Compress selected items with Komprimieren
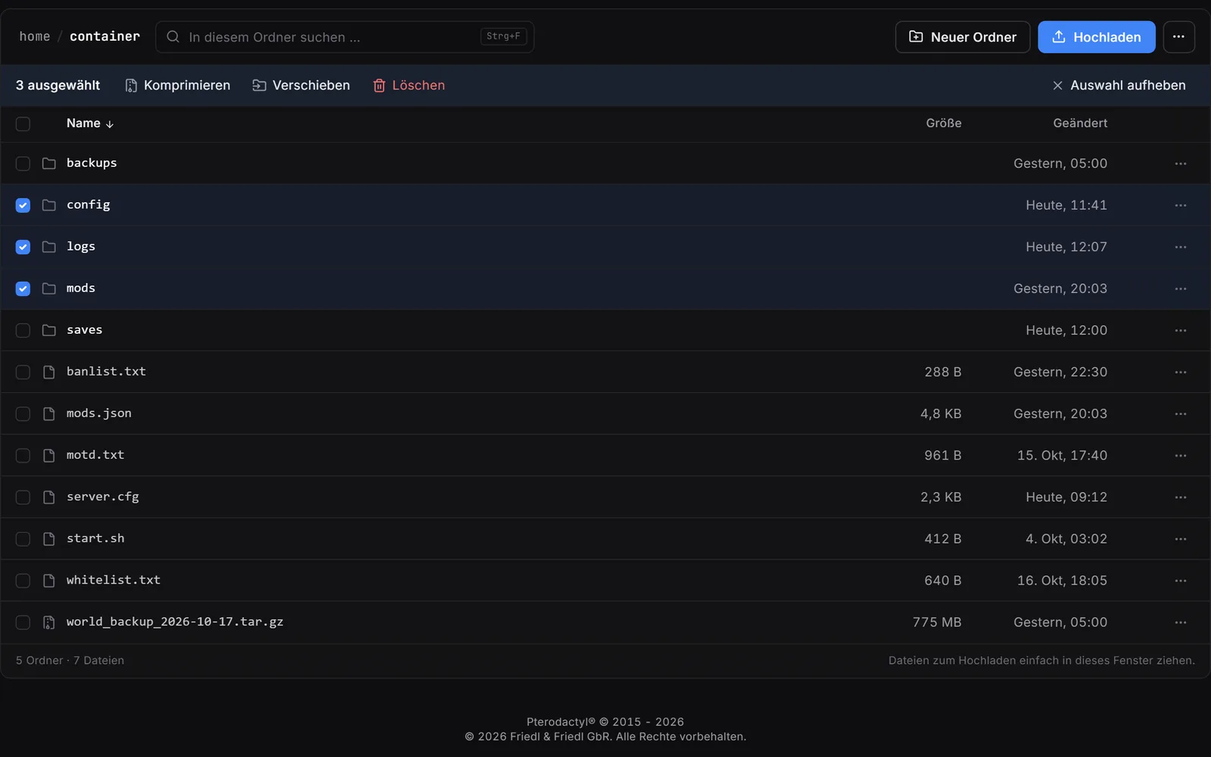Screen dimensions: 1211x757 coord(178,86)
